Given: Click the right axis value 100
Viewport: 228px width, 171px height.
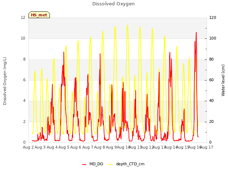Looking at the screenshot, I should point(213,38).
